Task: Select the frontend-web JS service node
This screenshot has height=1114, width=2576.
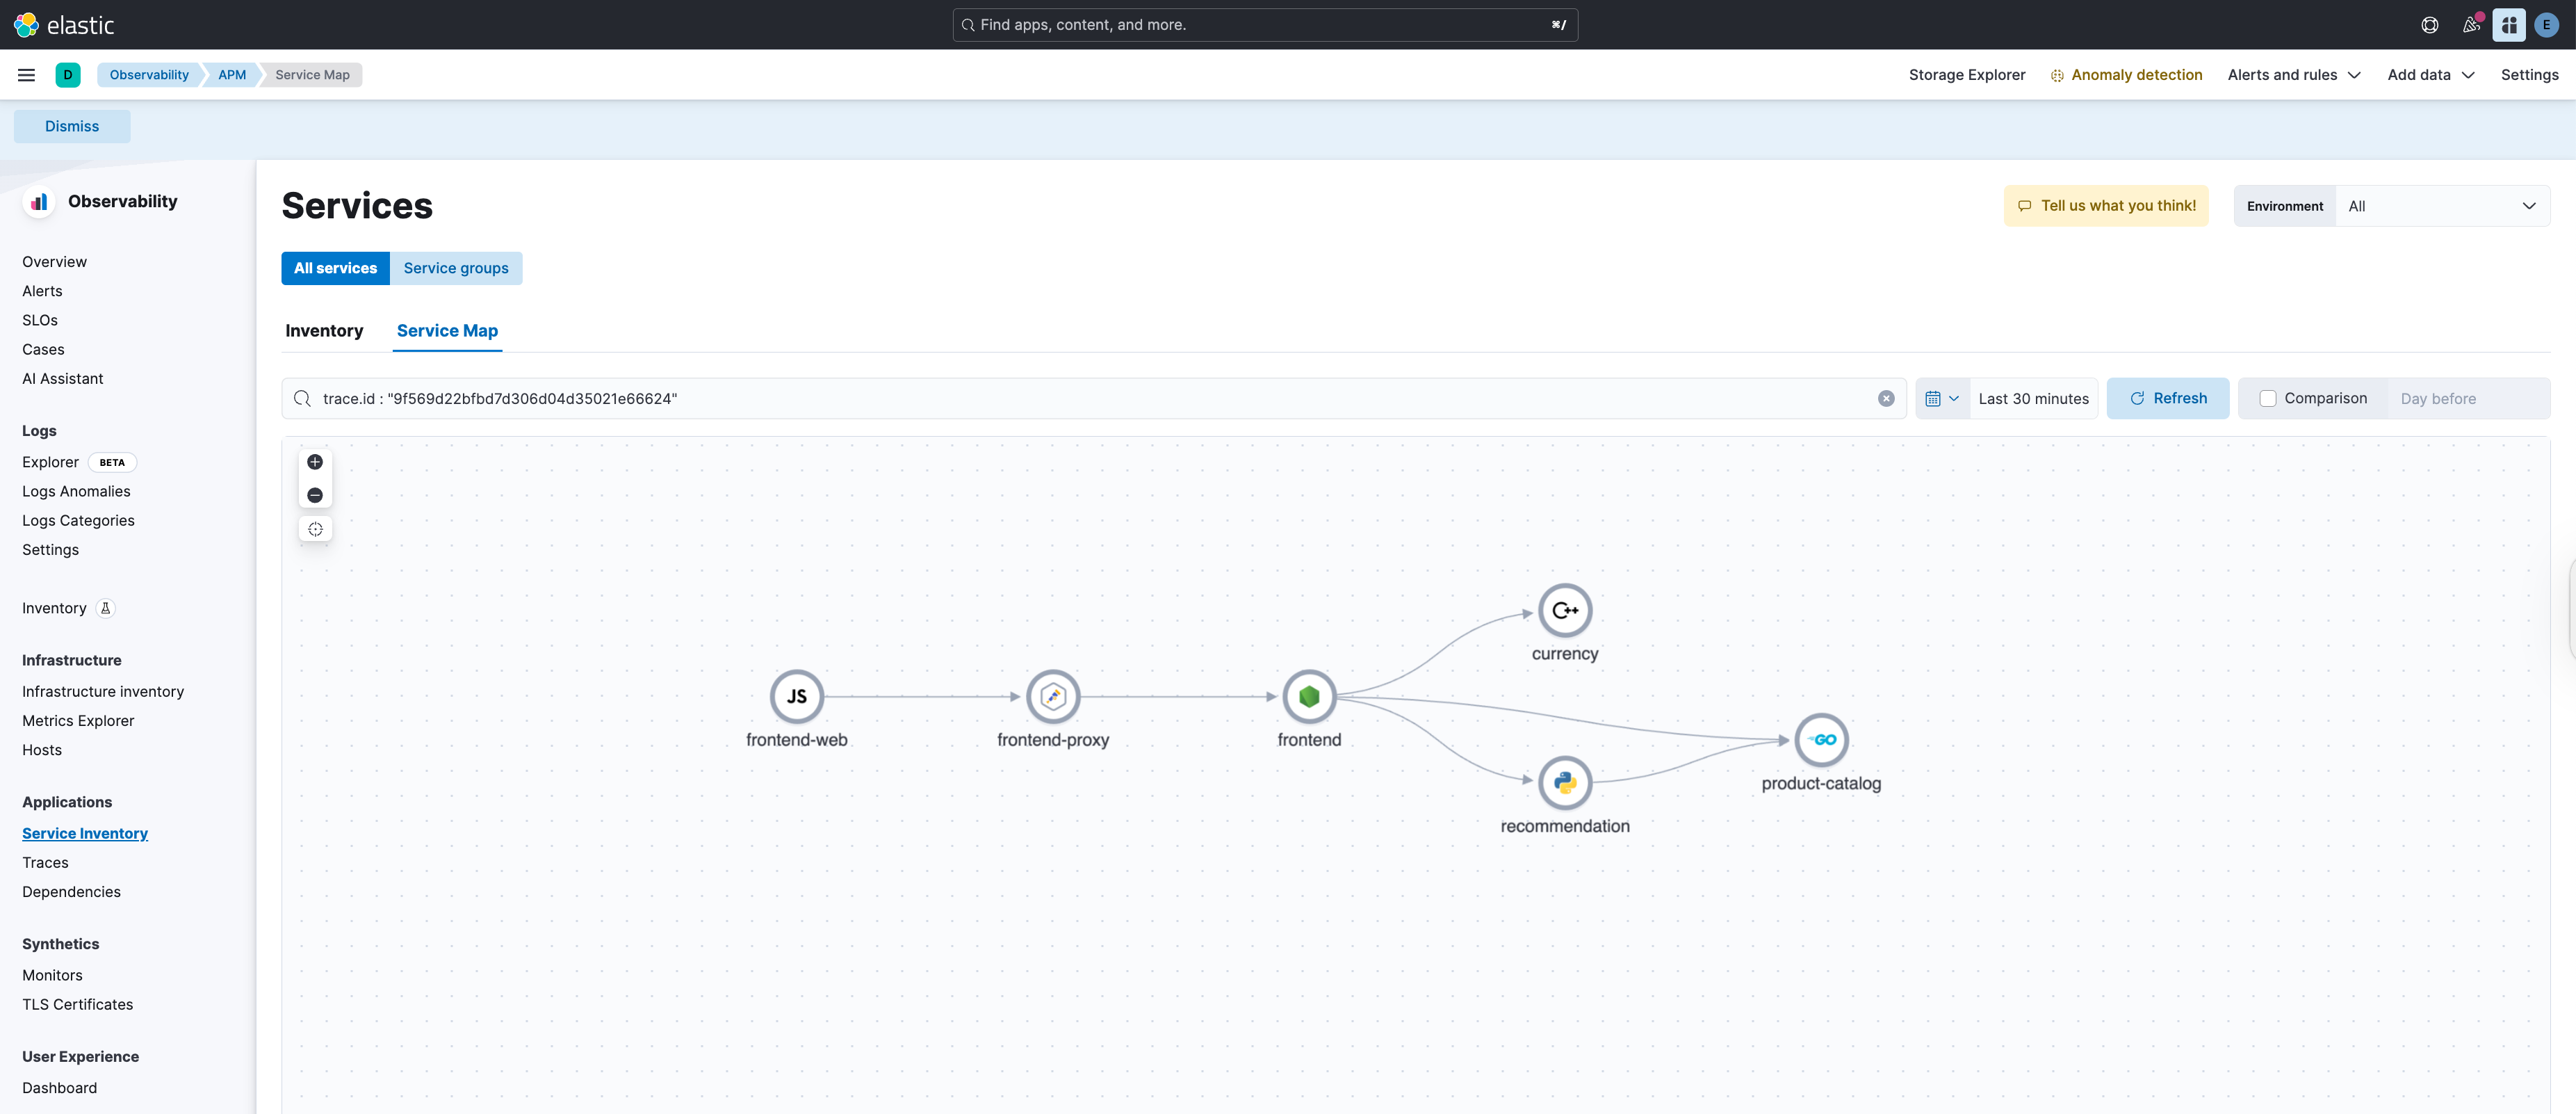Action: point(796,696)
